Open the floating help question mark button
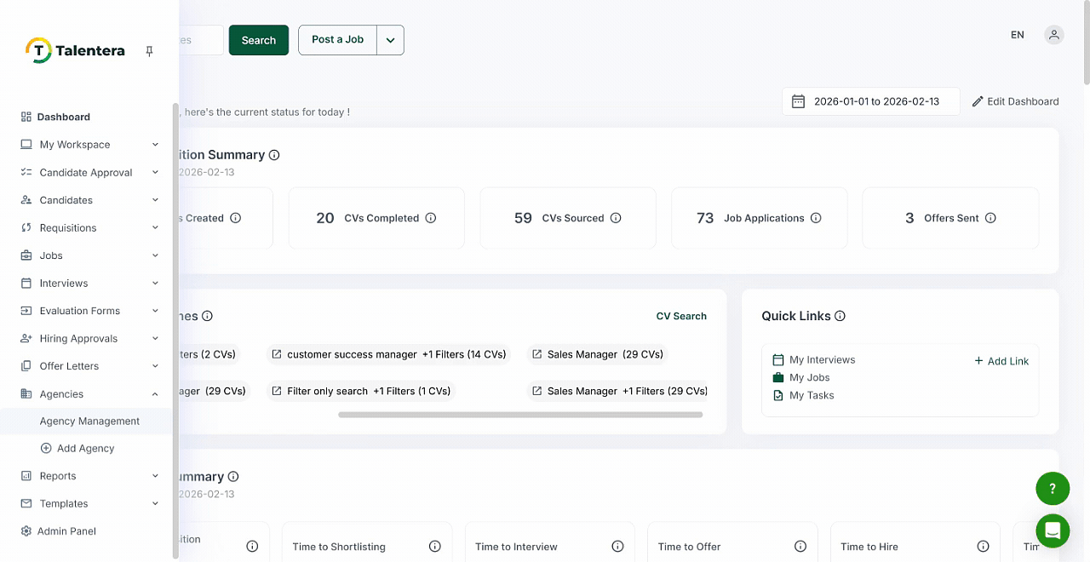1090x562 pixels. click(1053, 488)
